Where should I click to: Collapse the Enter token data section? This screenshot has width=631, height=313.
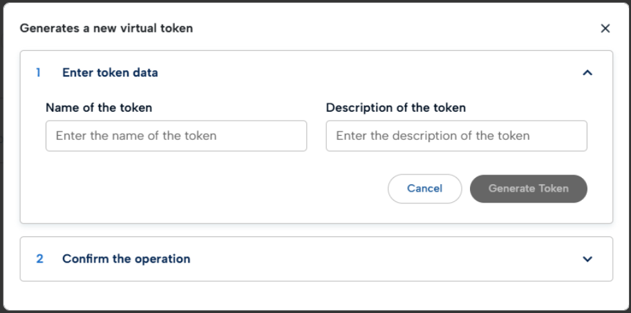pos(587,72)
